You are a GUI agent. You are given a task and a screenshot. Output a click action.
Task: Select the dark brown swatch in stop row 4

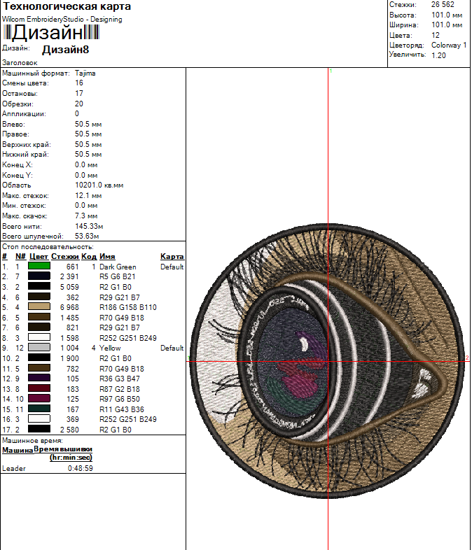coord(39,297)
